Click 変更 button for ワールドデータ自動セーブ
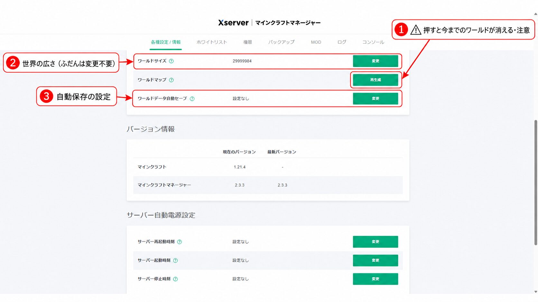The height and width of the screenshot is (302, 538). click(x=376, y=99)
